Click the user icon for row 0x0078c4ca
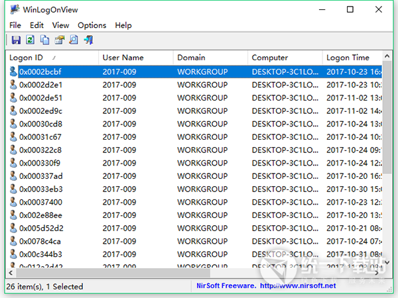Viewport: 398px width, 298px height. tap(13, 241)
